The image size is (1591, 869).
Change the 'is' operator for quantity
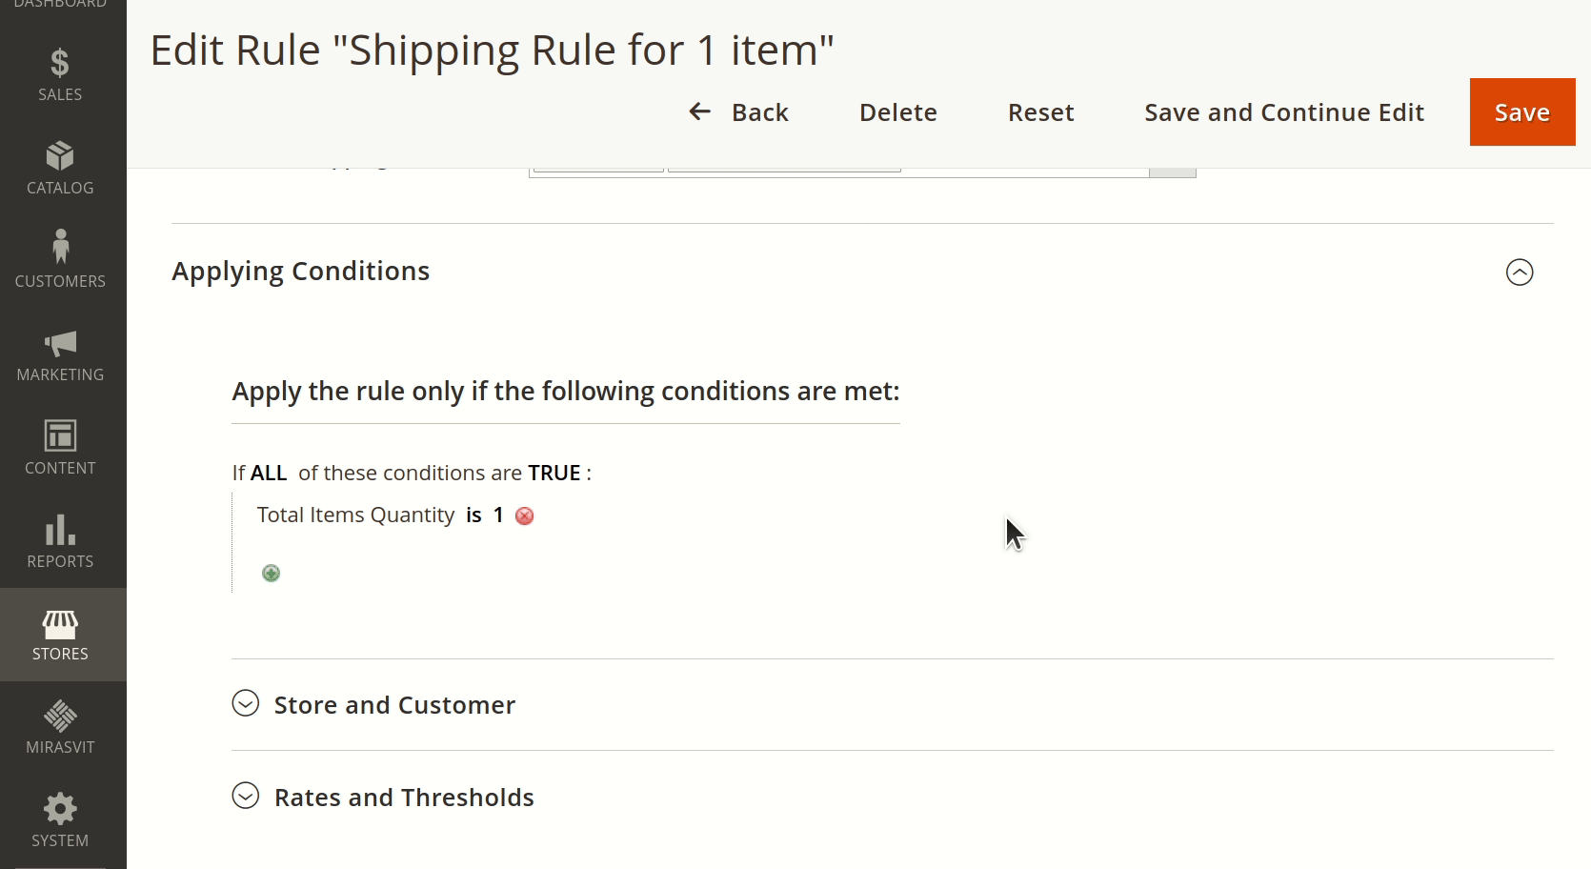pyautogui.click(x=473, y=515)
